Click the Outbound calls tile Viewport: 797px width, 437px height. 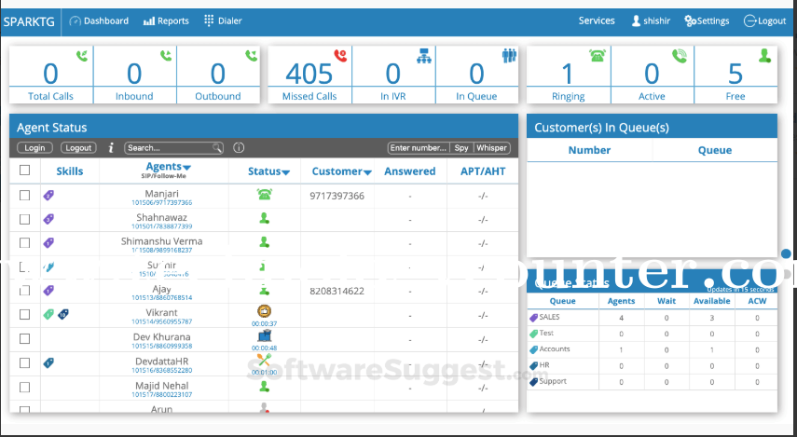(x=218, y=75)
